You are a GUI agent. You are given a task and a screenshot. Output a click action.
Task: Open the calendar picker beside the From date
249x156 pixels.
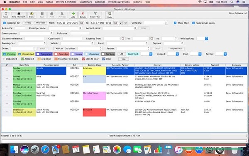pos(82,23)
